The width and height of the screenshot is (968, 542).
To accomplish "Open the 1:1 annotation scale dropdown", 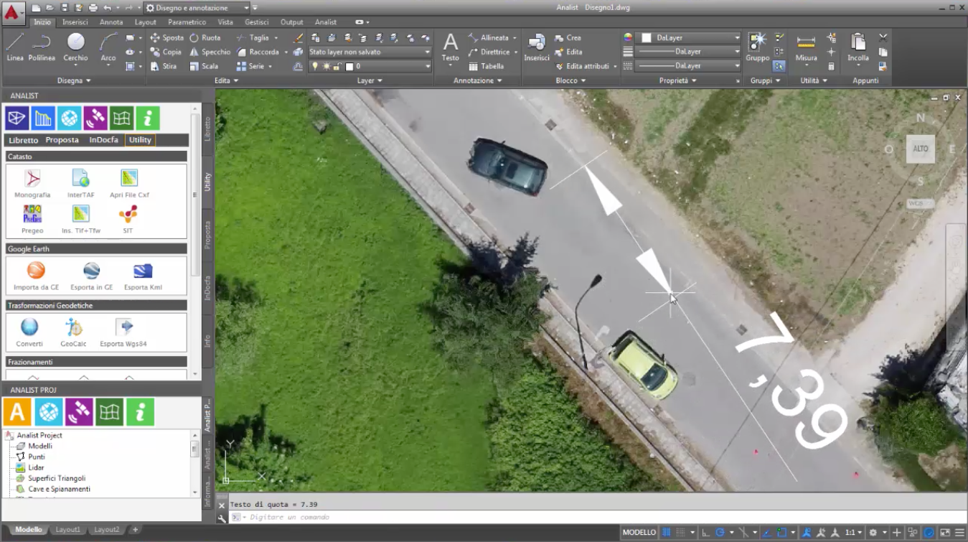I will click(852, 533).
